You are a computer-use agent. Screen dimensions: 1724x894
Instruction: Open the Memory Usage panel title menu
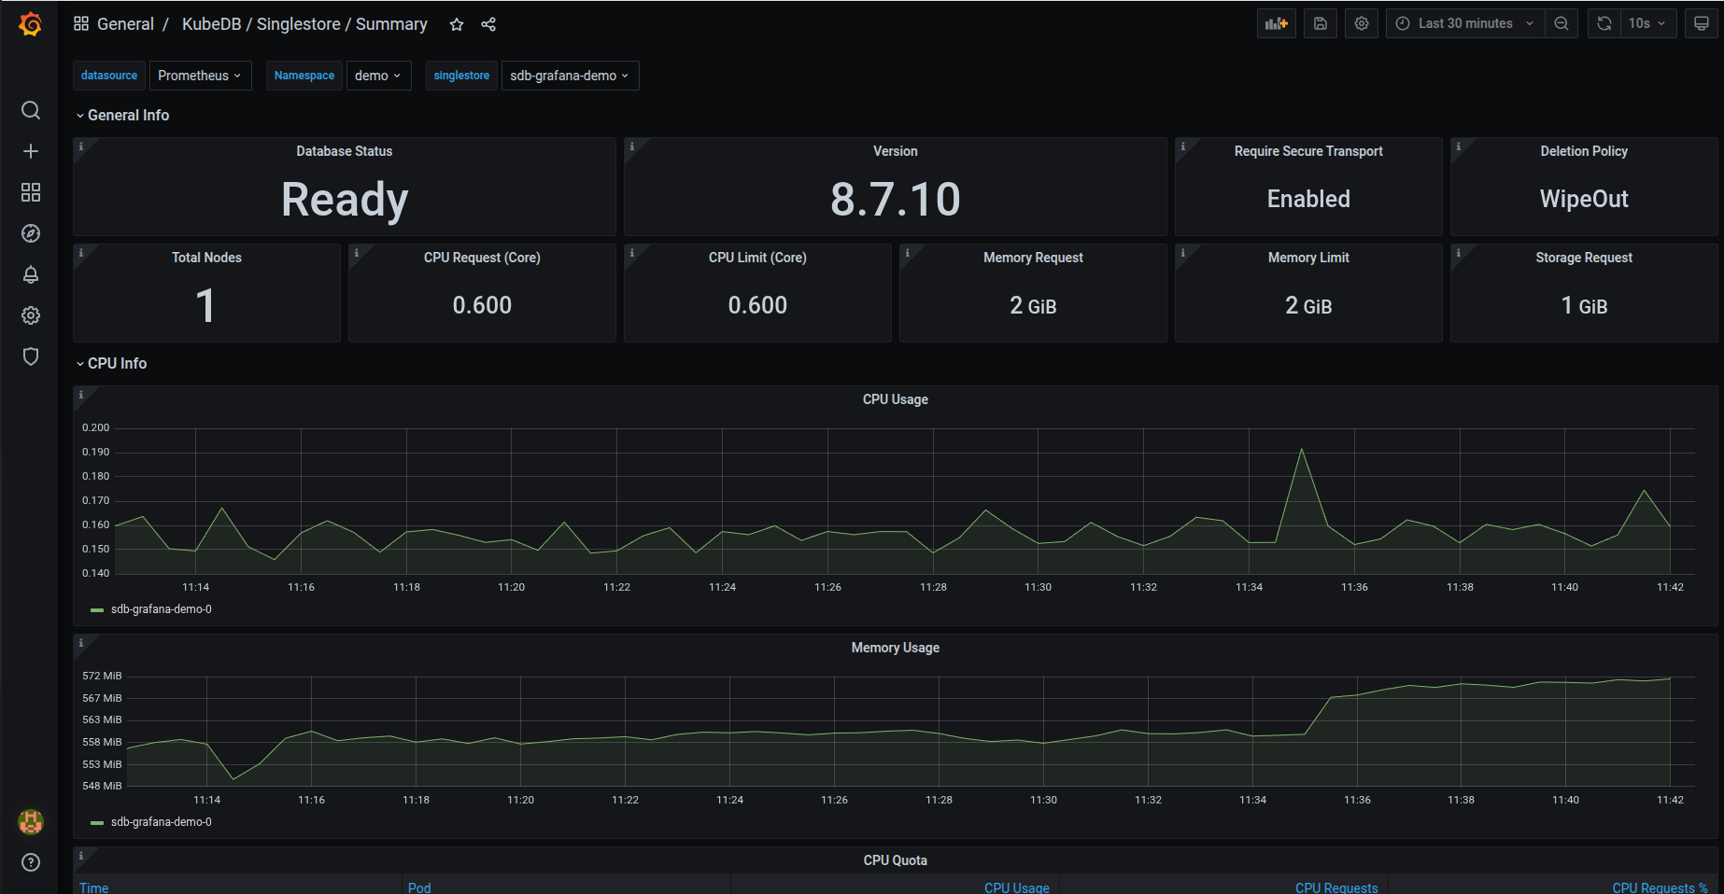pyautogui.click(x=896, y=648)
